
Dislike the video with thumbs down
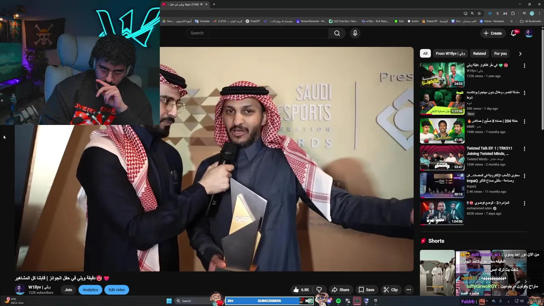click(319, 290)
